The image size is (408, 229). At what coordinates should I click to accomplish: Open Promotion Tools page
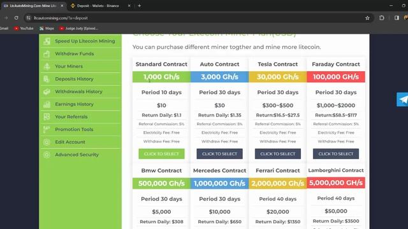(x=74, y=129)
